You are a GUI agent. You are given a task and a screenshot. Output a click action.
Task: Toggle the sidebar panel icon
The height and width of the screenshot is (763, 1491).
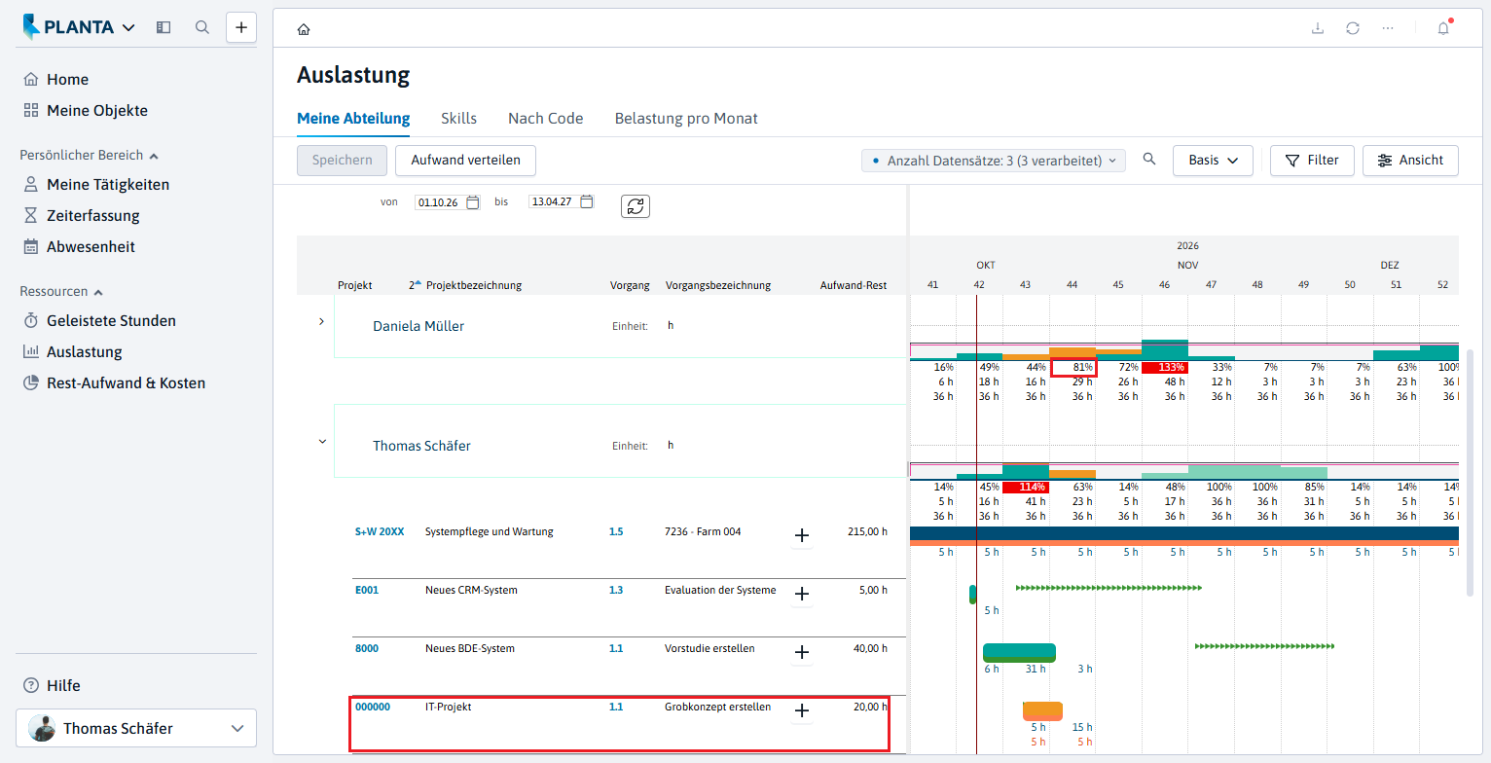point(164,27)
